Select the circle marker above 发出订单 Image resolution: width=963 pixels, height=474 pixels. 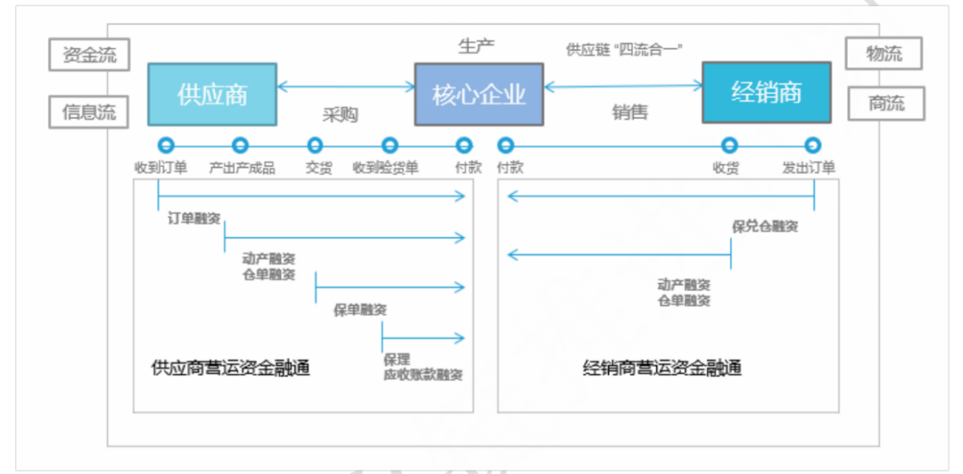[x=812, y=145]
